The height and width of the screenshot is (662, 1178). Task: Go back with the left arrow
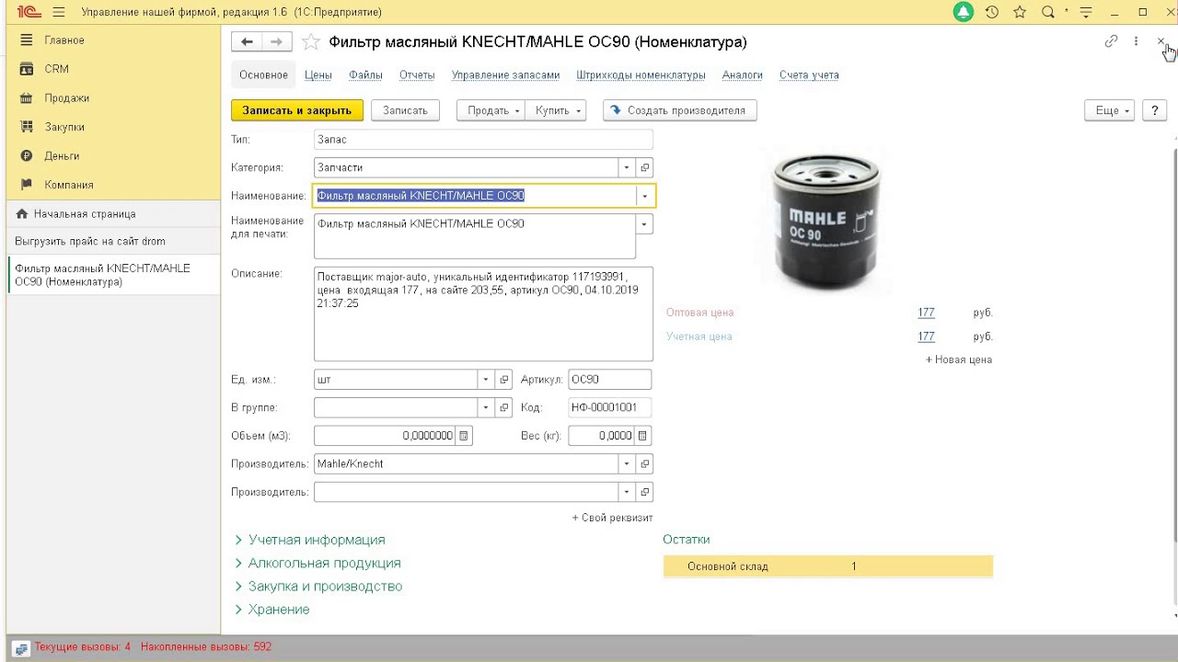pyautogui.click(x=247, y=41)
